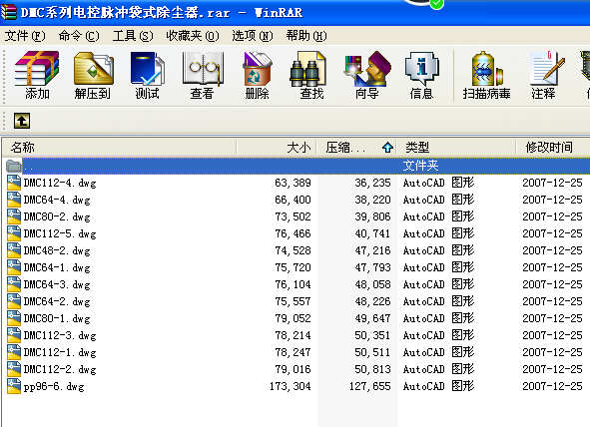Select the DMC112-1.dwg file icon

[14, 352]
